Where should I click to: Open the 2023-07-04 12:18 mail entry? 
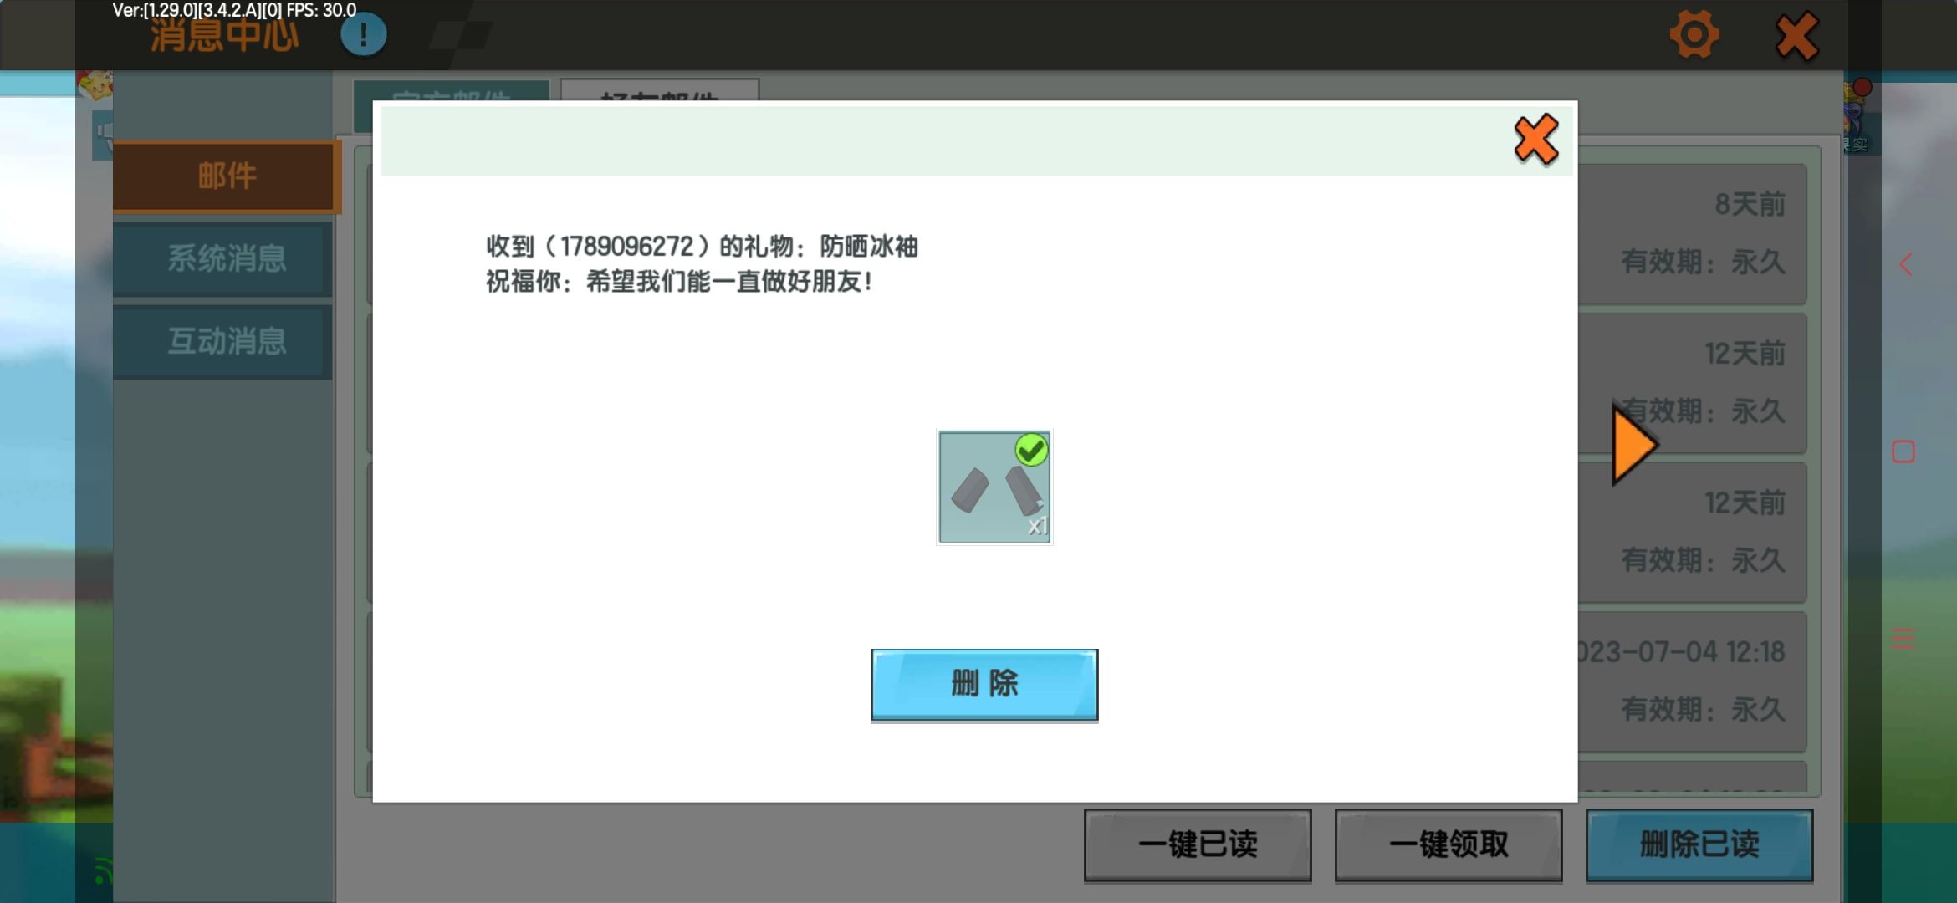click(1698, 681)
